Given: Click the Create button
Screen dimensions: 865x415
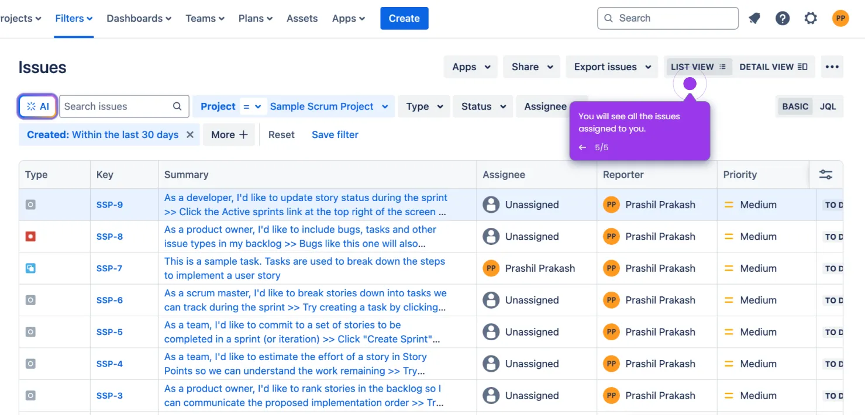Looking at the screenshot, I should click(x=404, y=18).
